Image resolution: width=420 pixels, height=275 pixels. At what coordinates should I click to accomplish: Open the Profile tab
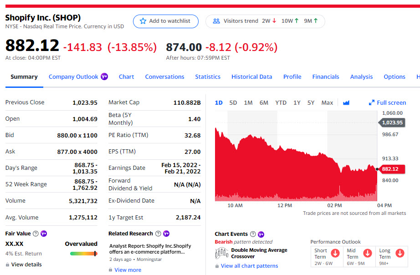[x=292, y=77]
